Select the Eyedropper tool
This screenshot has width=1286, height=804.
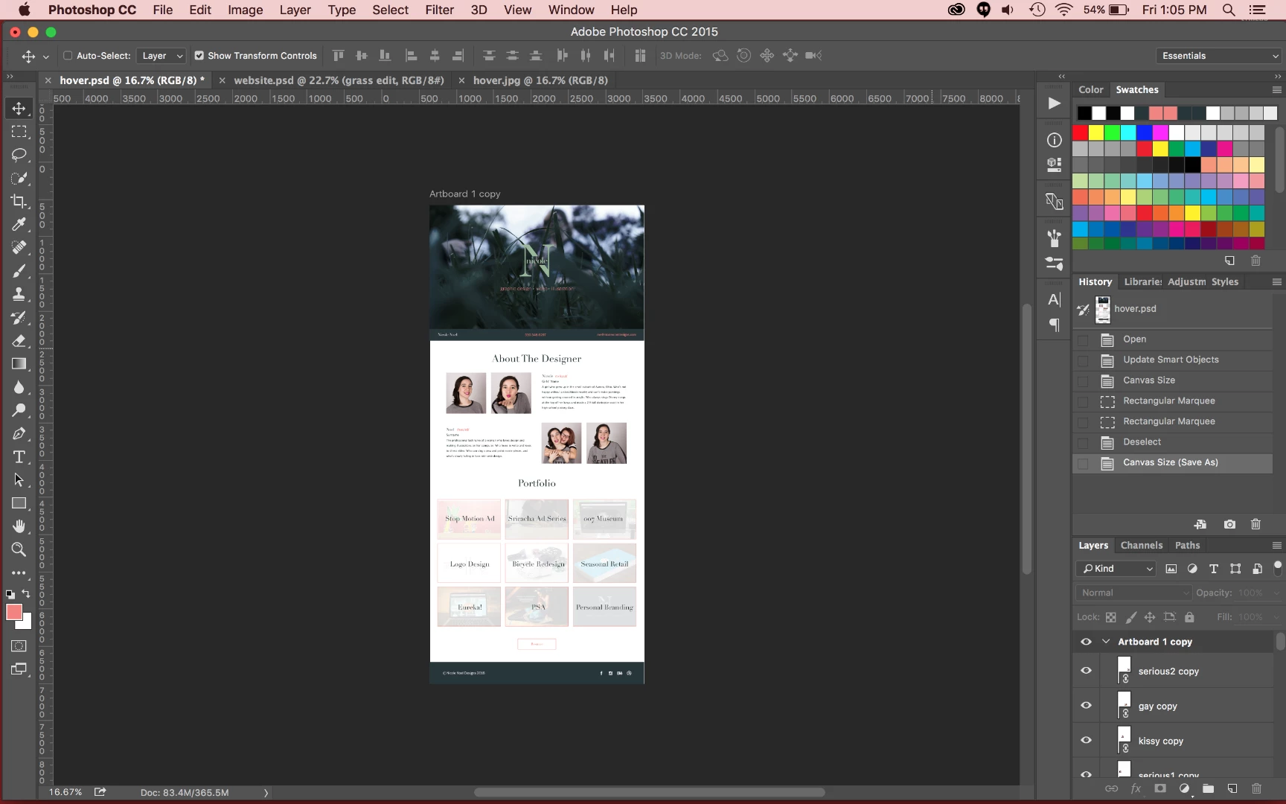coord(19,224)
